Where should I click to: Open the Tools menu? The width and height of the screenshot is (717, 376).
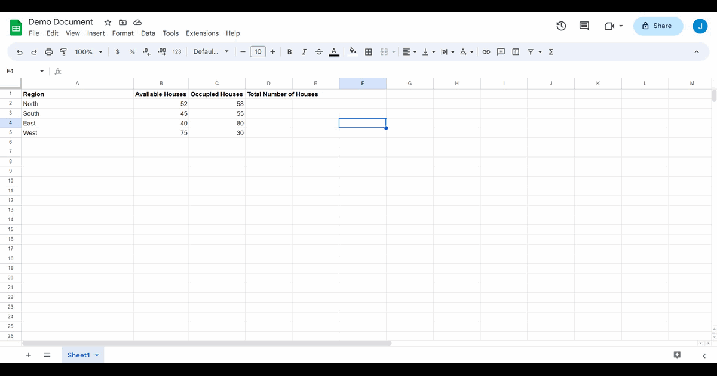(x=171, y=33)
